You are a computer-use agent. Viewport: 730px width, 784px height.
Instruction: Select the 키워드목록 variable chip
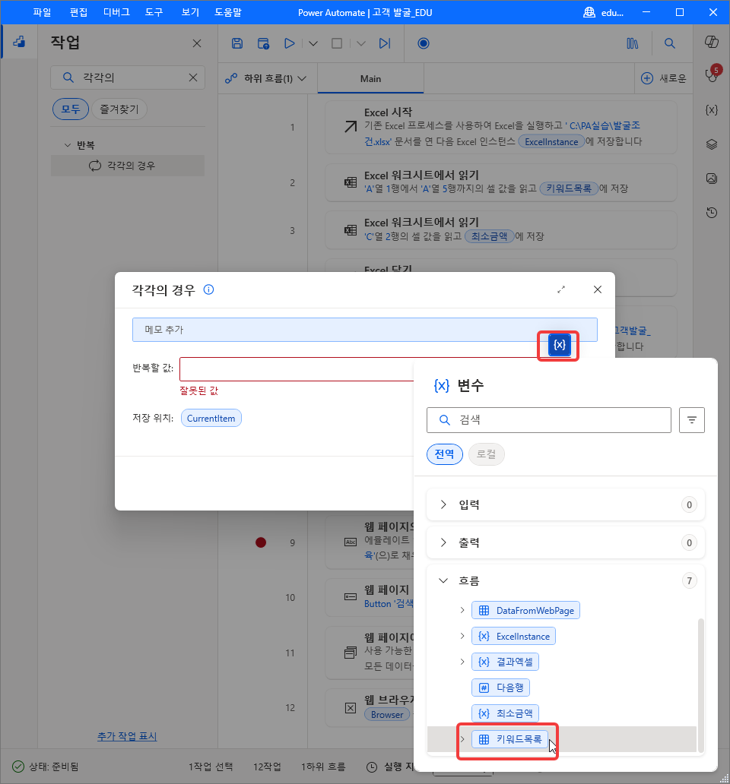509,739
